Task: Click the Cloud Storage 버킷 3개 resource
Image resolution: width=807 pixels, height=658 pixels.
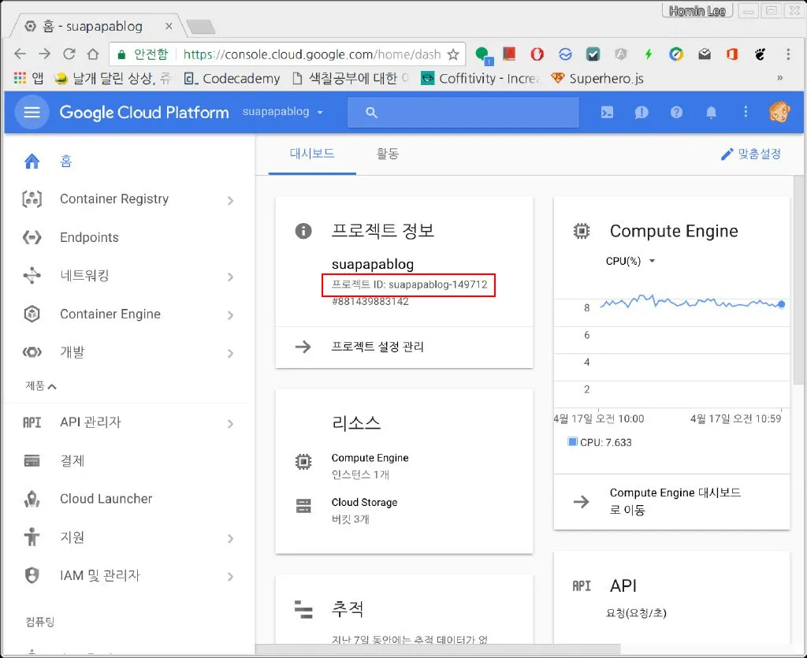Action: tap(364, 511)
